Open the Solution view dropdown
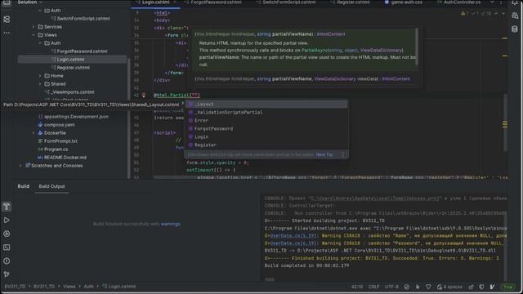 click(30, 2)
